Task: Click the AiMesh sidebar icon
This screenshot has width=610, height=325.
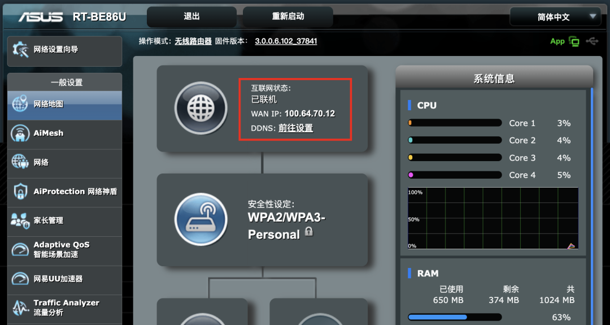Action: pos(20,133)
